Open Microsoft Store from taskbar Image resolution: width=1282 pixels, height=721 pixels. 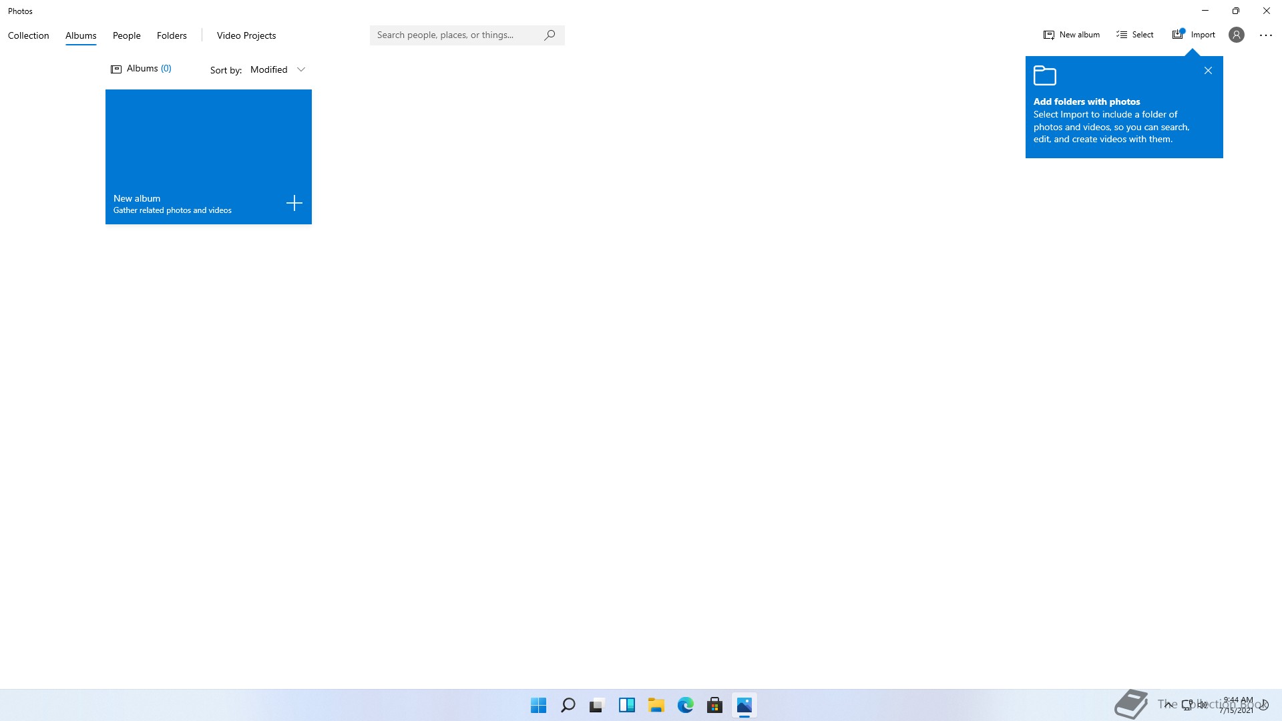714,705
